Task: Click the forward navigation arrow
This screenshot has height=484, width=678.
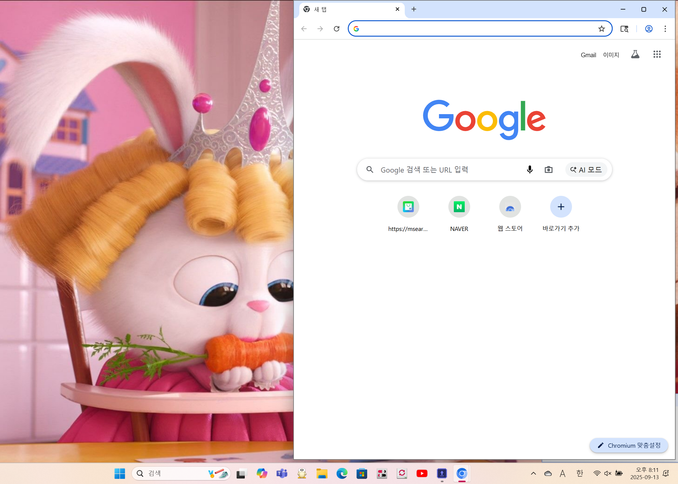Action: 320,29
